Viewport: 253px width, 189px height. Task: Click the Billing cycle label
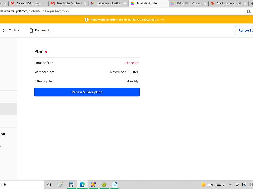[43, 81]
